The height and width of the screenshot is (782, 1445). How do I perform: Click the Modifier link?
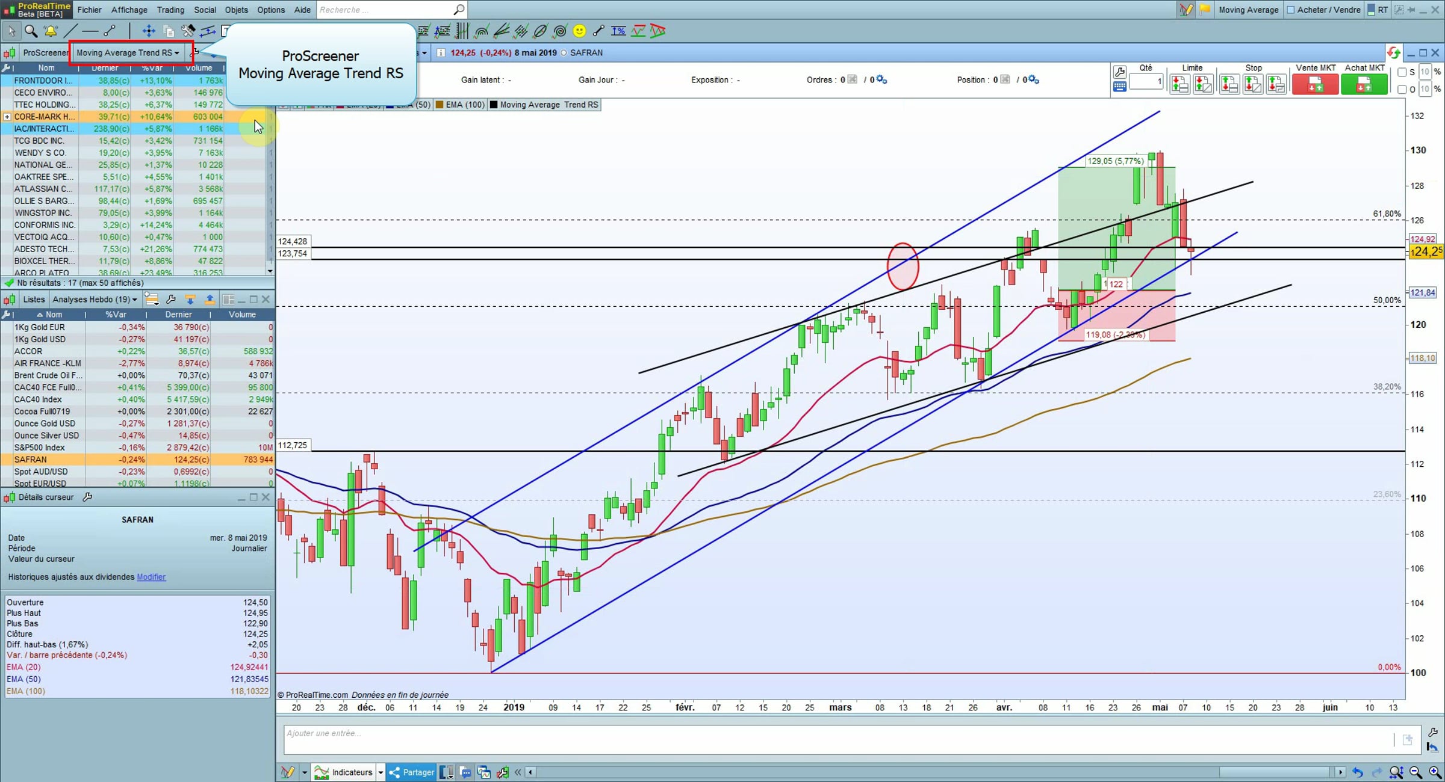tap(151, 577)
